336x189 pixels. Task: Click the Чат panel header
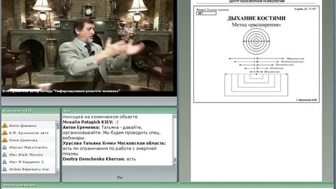[120, 111]
